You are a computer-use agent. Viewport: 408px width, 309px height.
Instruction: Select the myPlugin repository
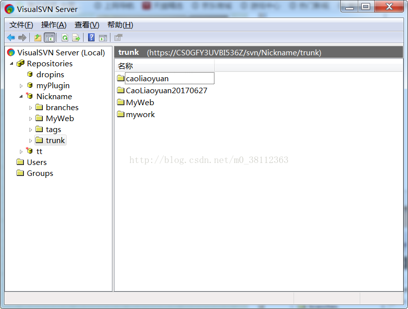[53, 86]
